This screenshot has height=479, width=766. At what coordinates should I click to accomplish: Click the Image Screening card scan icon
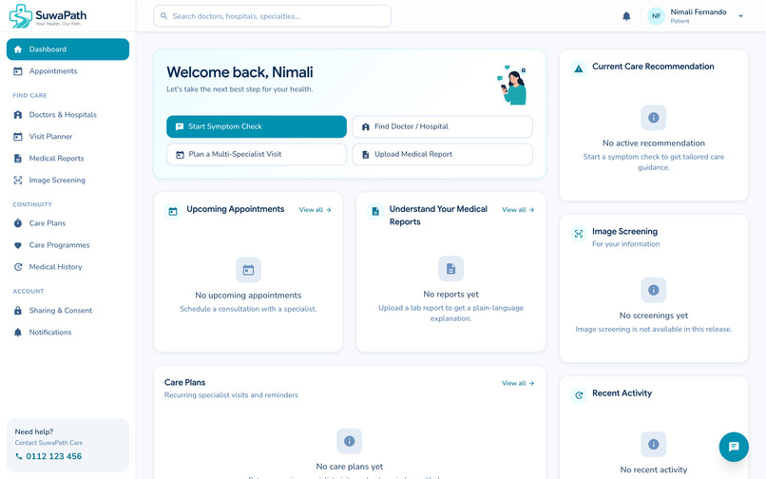pos(579,234)
